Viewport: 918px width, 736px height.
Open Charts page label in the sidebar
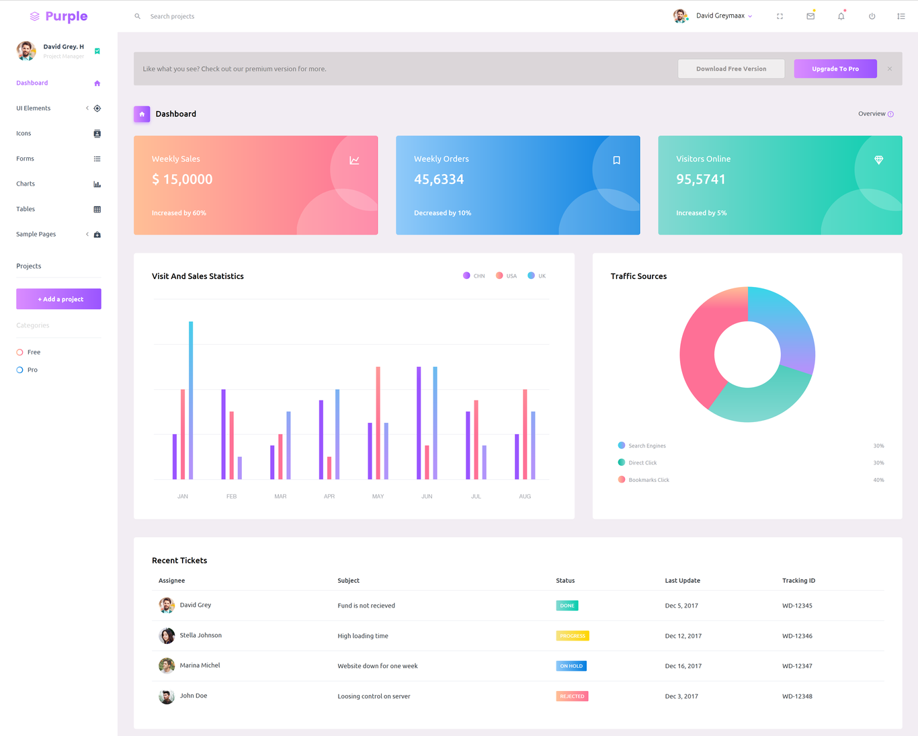(x=26, y=184)
